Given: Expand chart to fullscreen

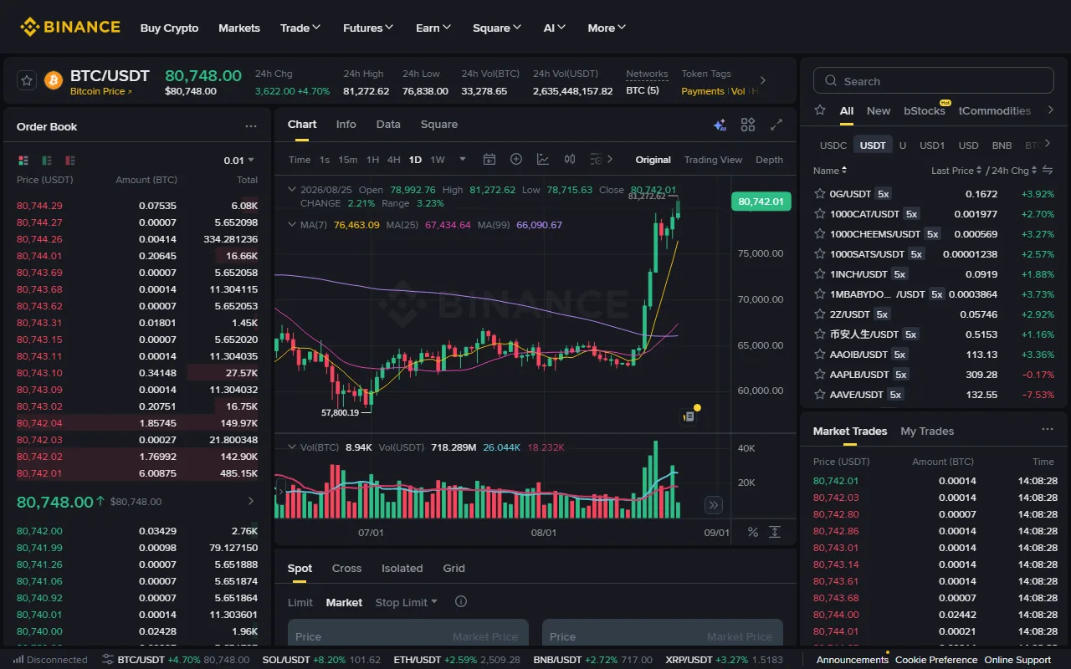Looking at the screenshot, I should point(776,125).
